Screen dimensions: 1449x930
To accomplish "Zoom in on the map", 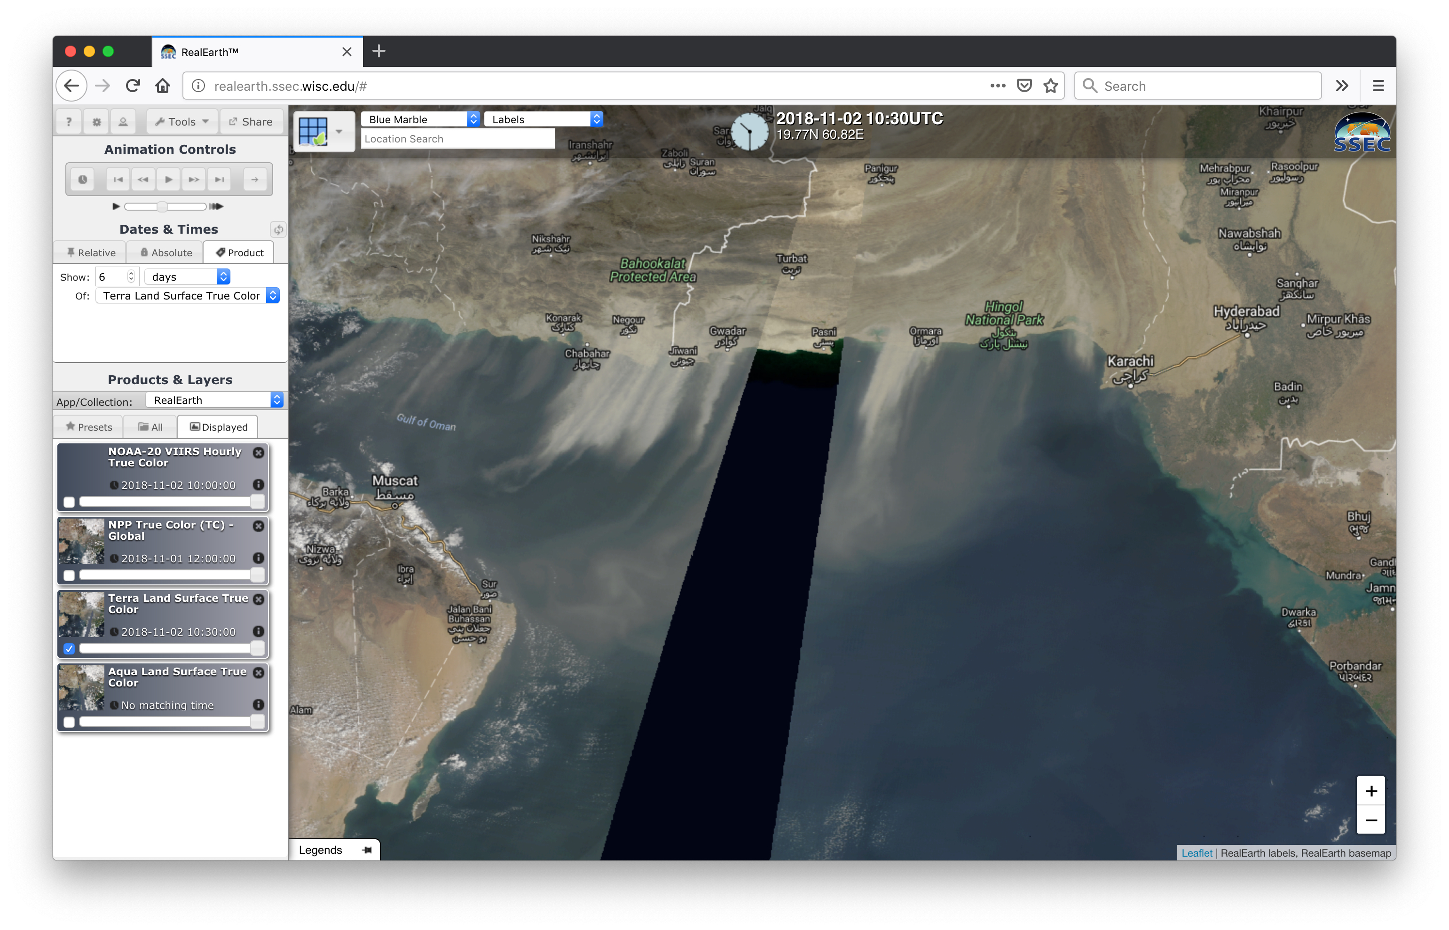I will (1370, 791).
